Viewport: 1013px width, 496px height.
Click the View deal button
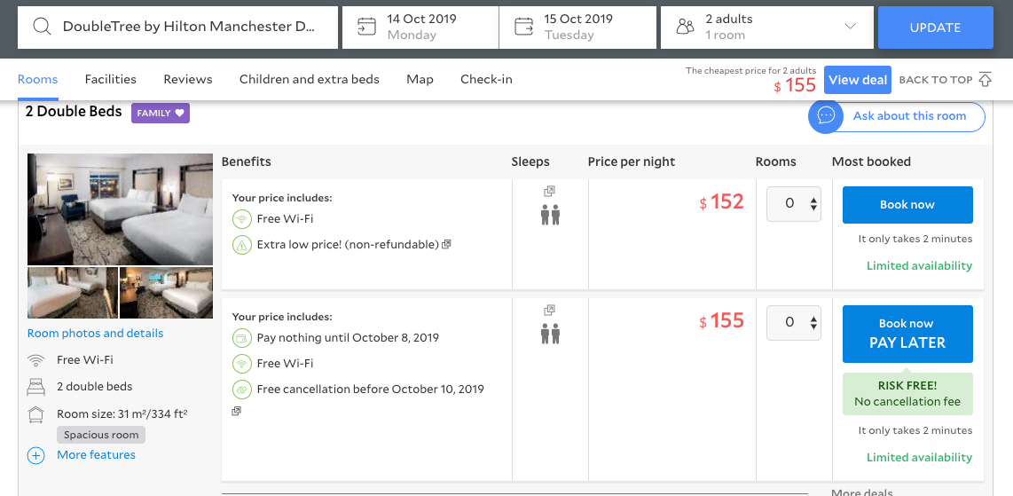click(x=857, y=80)
